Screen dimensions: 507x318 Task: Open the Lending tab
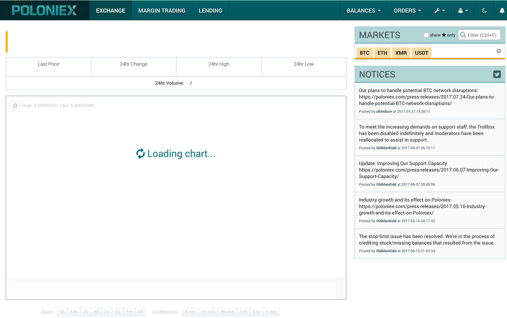[210, 11]
